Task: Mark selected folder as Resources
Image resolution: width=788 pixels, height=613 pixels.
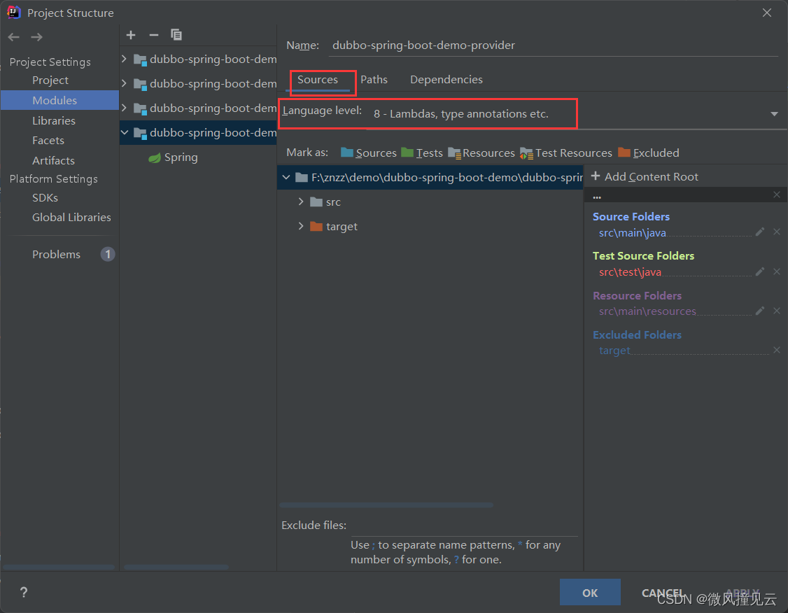Action: 488,153
